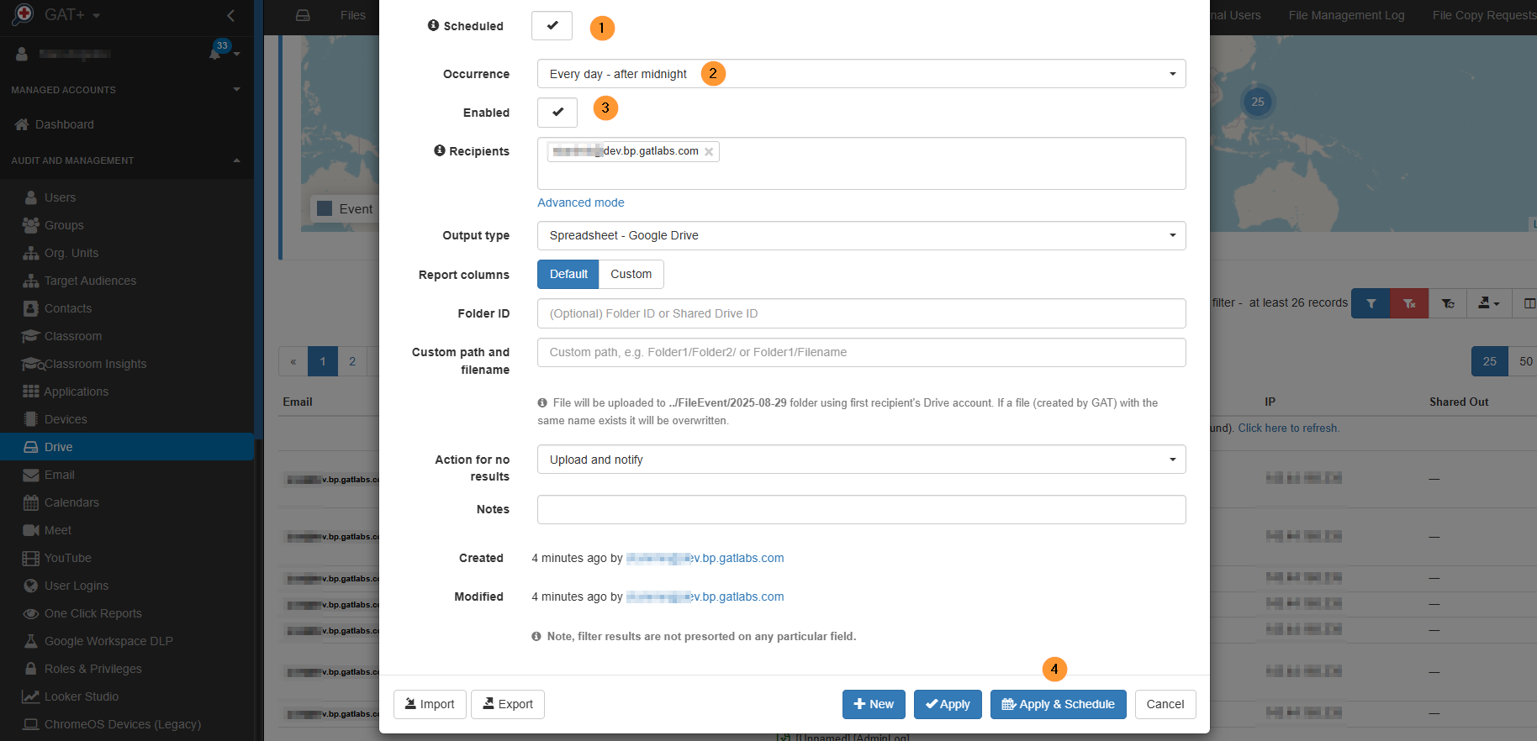
Task: Click the New button
Action: tap(874, 704)
